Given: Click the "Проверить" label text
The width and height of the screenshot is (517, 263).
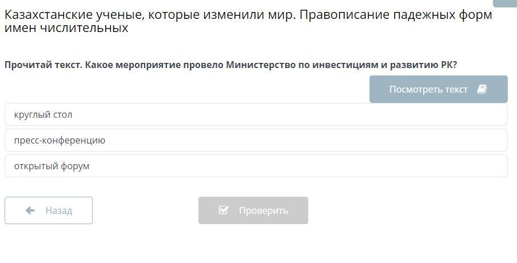Looking at the screenshot, I should [x=263, y=210].
